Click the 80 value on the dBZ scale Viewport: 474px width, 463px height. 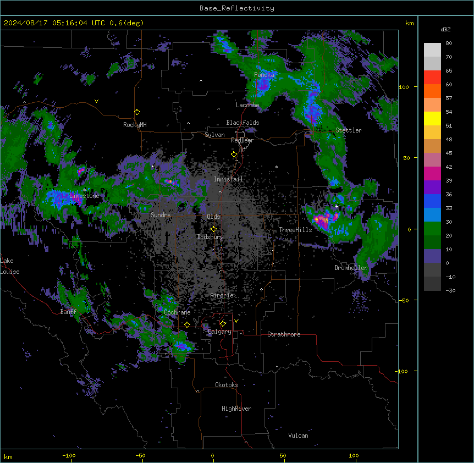(x=449, y=43)
